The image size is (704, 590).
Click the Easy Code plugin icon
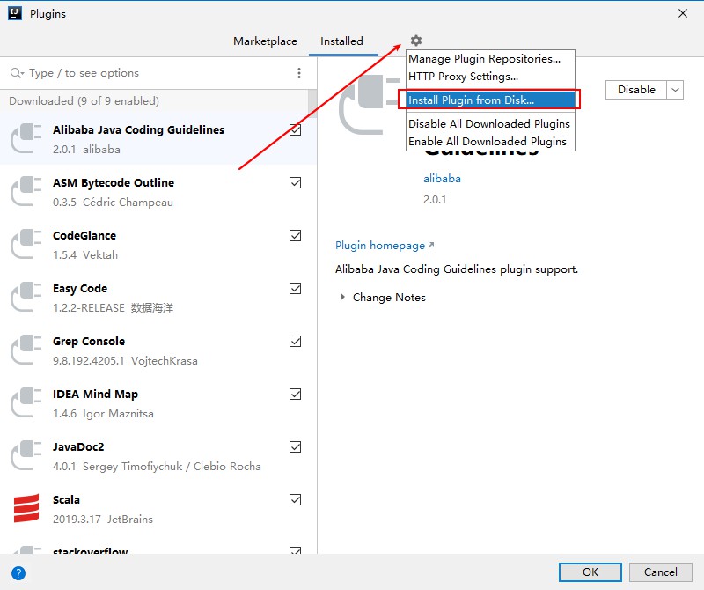[x=26, y=297]
